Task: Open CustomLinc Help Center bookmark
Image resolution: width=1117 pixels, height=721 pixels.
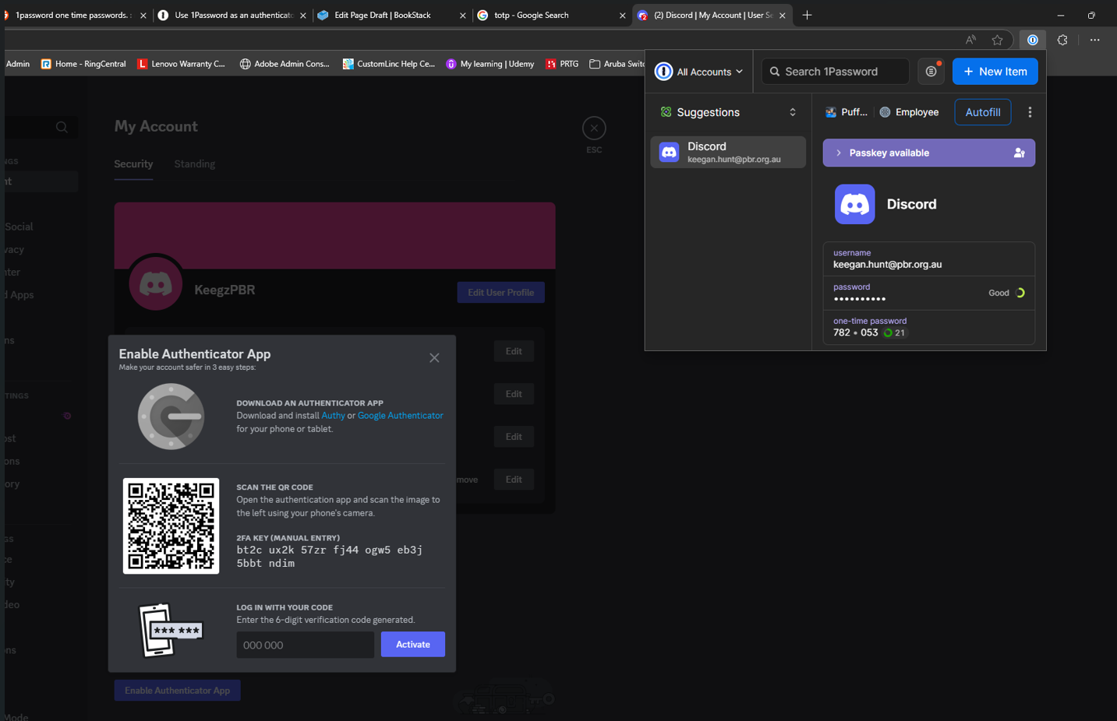Action: 389,64
